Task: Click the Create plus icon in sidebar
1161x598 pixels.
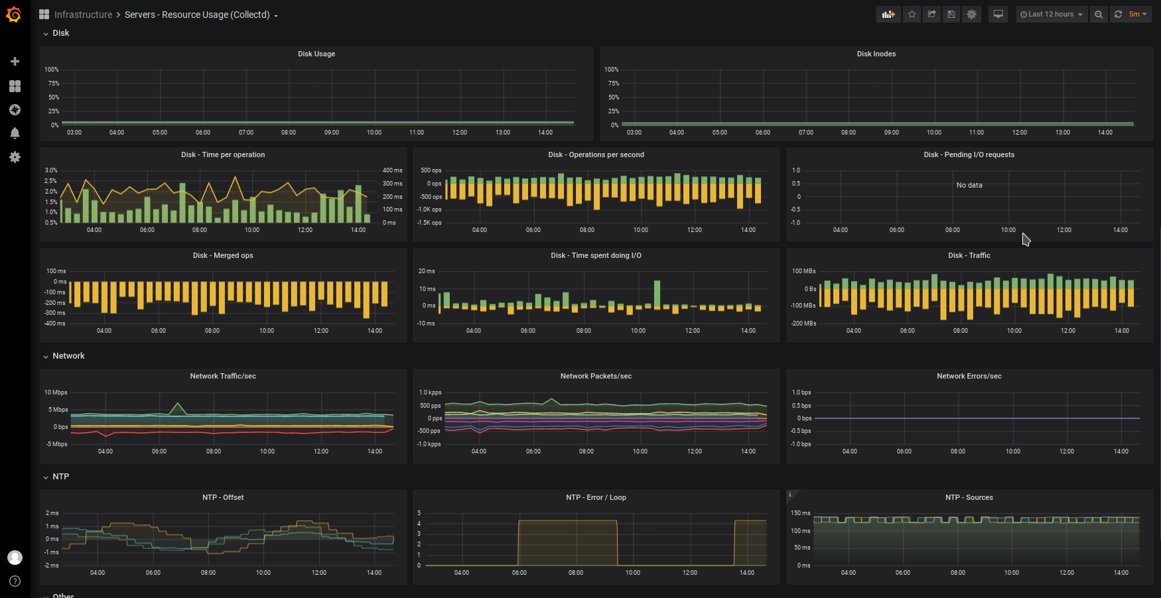Action: 15,62
